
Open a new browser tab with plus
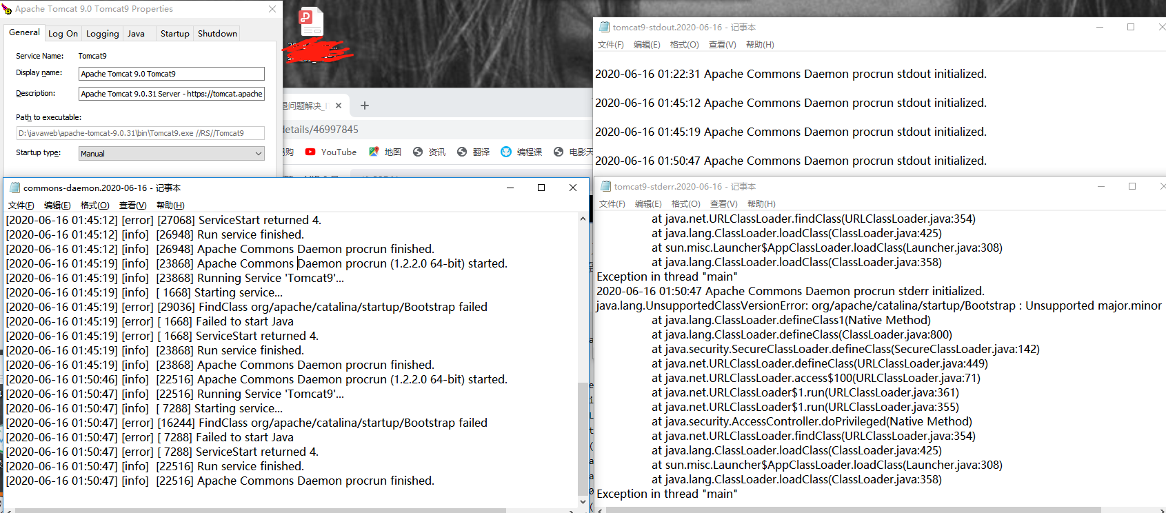tap(365, 105)
